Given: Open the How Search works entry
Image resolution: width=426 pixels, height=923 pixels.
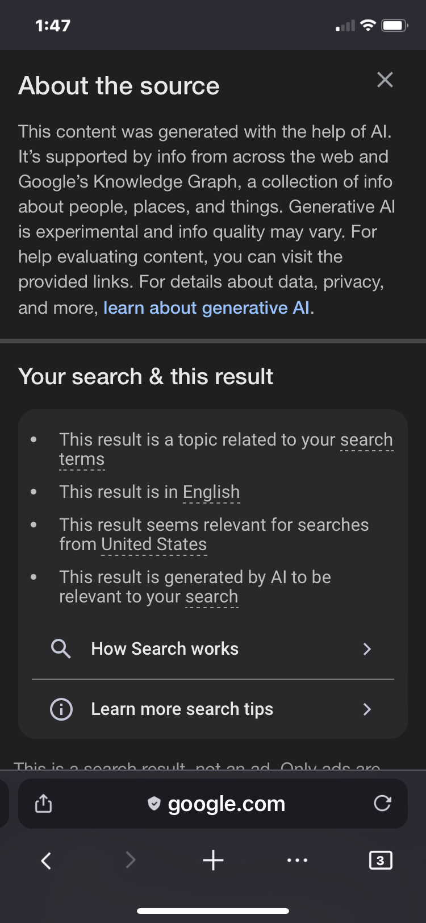Looking at the screenshot, I should tap(165, 649).
